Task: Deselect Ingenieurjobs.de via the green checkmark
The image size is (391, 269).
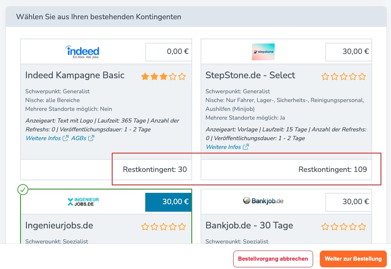Action: point(23,190)
